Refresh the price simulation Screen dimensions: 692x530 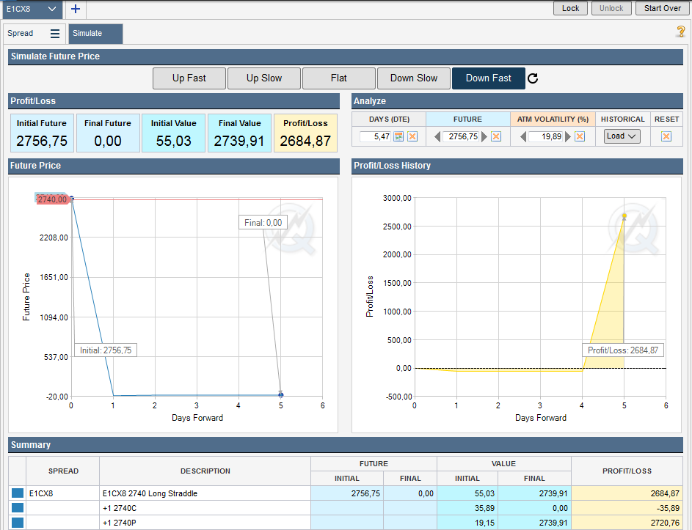(x=533, y=78)
